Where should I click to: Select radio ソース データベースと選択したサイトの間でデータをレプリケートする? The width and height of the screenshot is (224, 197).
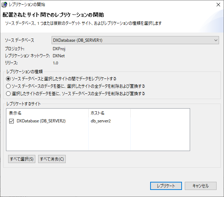[x=8, y=79]
